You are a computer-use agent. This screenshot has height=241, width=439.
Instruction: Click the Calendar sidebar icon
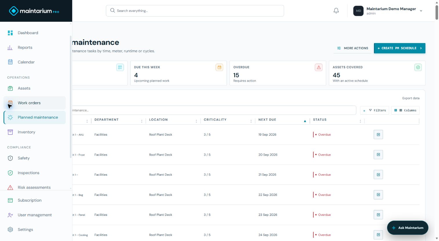(x=10, y=62)
